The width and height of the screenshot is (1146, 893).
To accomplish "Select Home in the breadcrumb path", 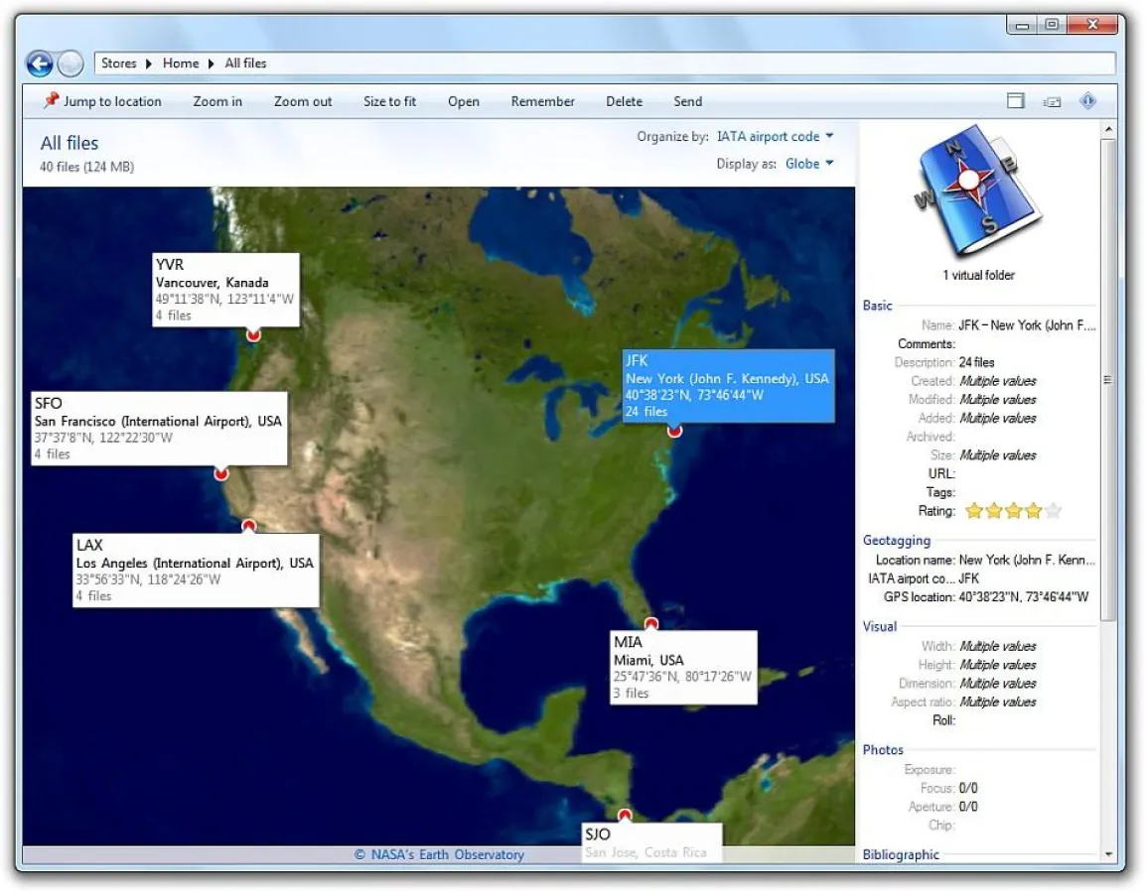I will tap(181, 64).
